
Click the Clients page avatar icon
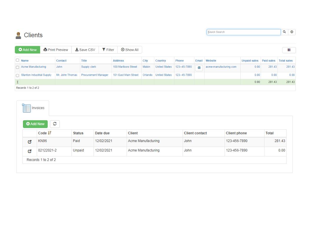tap(18, 36)
